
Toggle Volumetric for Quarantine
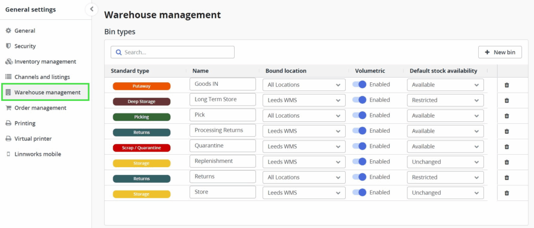tap(359, 146)
